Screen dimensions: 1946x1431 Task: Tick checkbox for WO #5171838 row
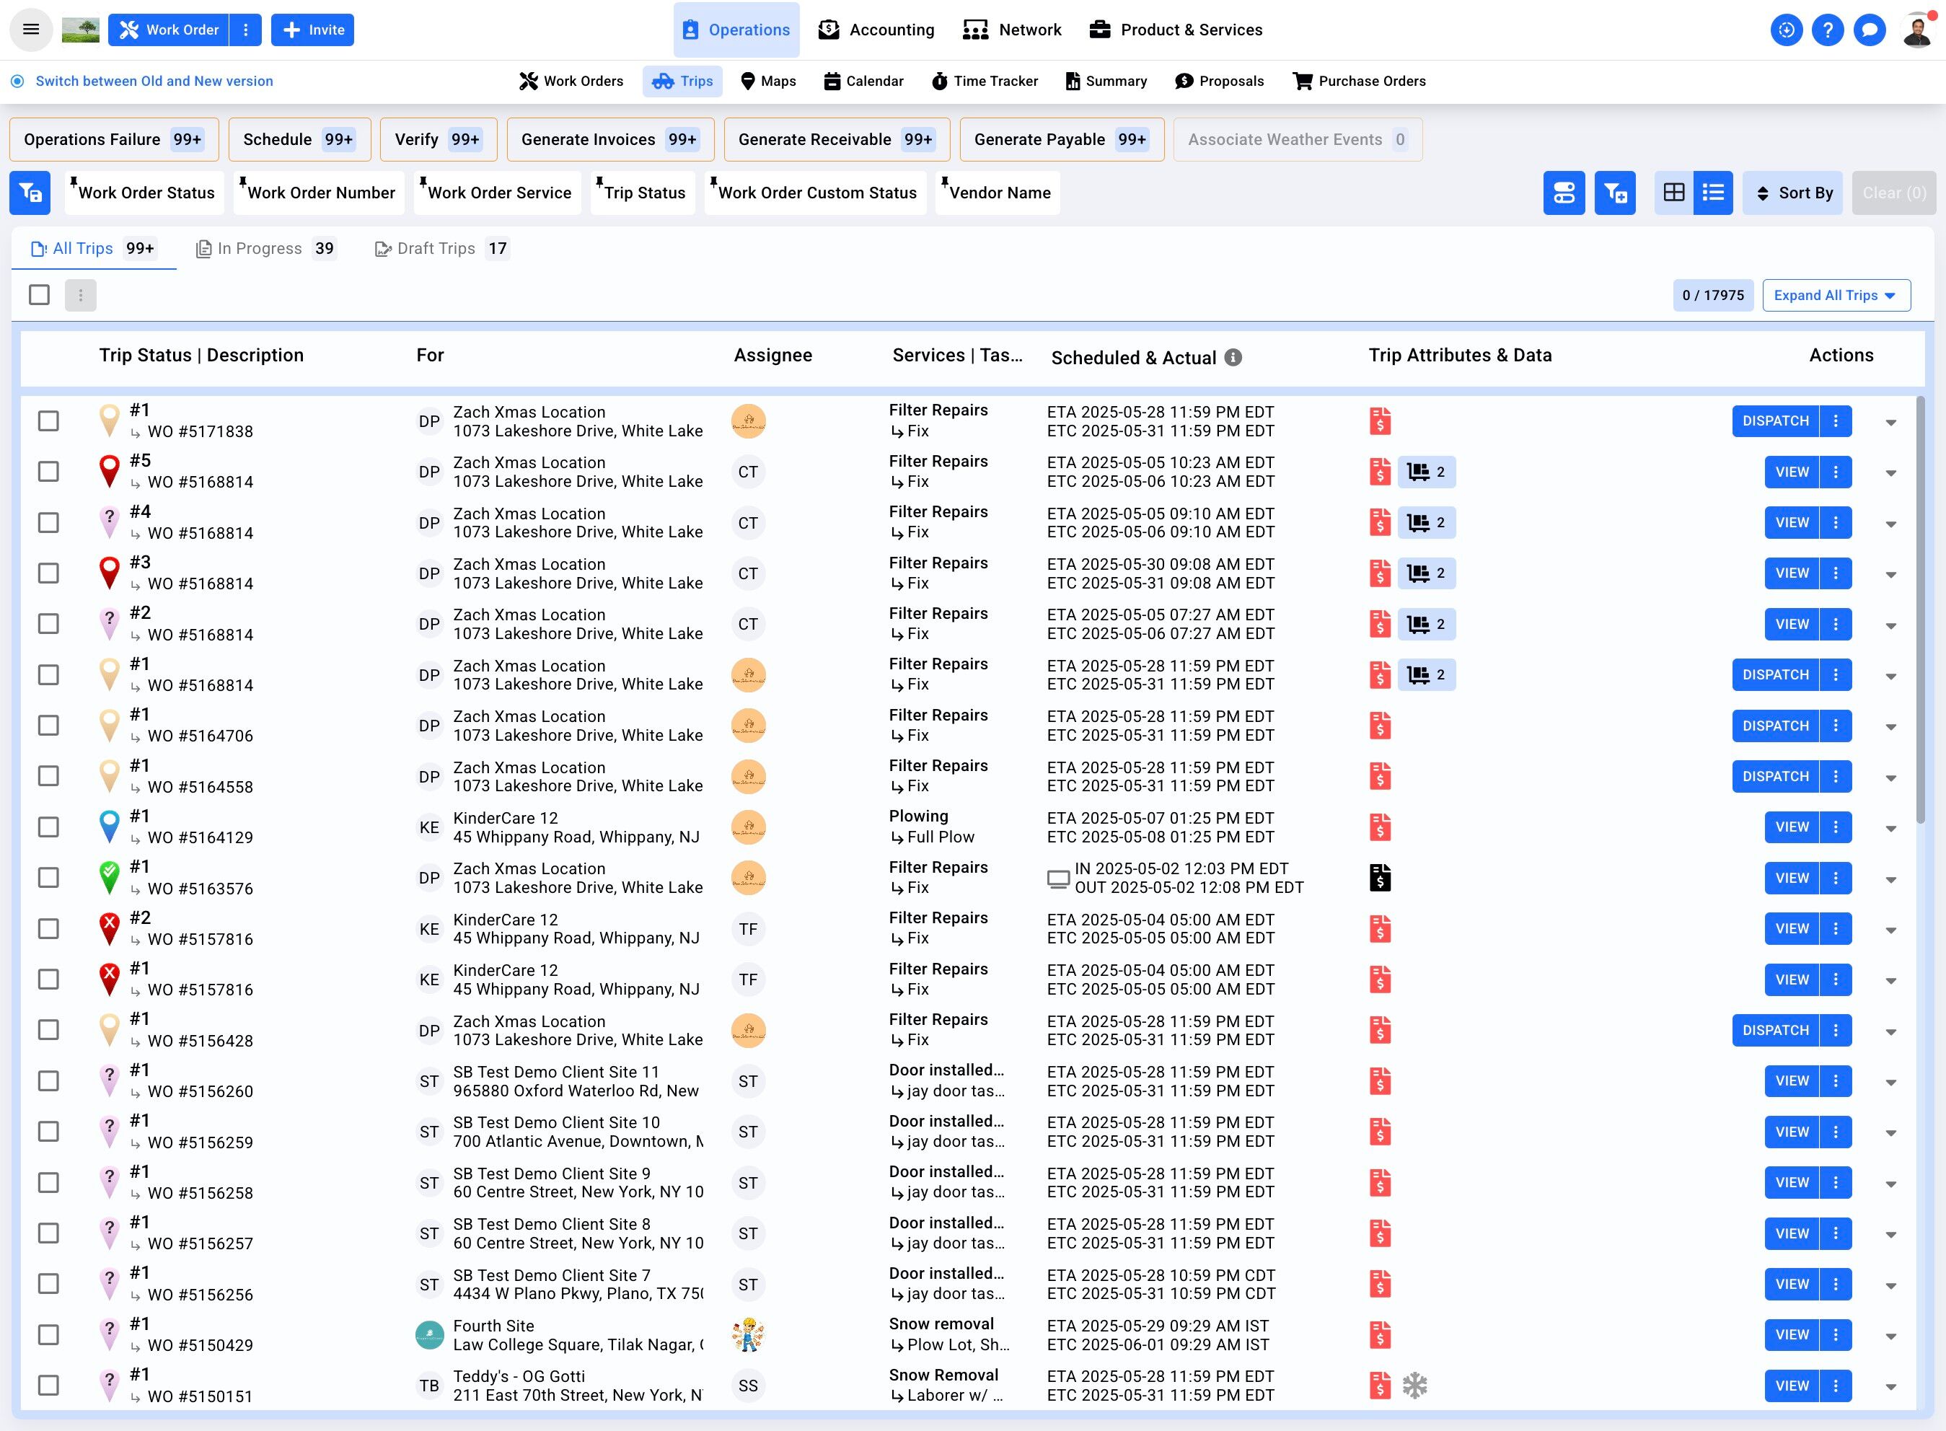[x=48, y=421]
